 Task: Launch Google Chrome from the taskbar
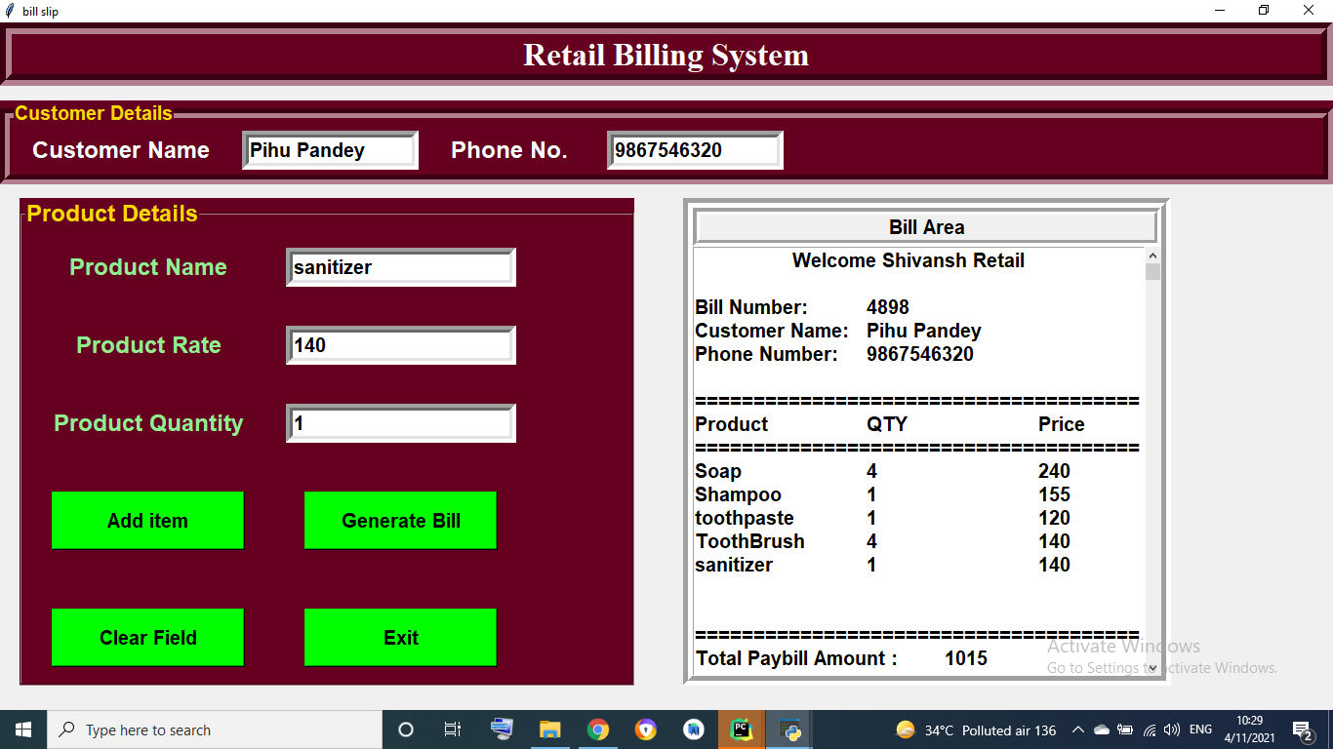(x=598, y=729)
